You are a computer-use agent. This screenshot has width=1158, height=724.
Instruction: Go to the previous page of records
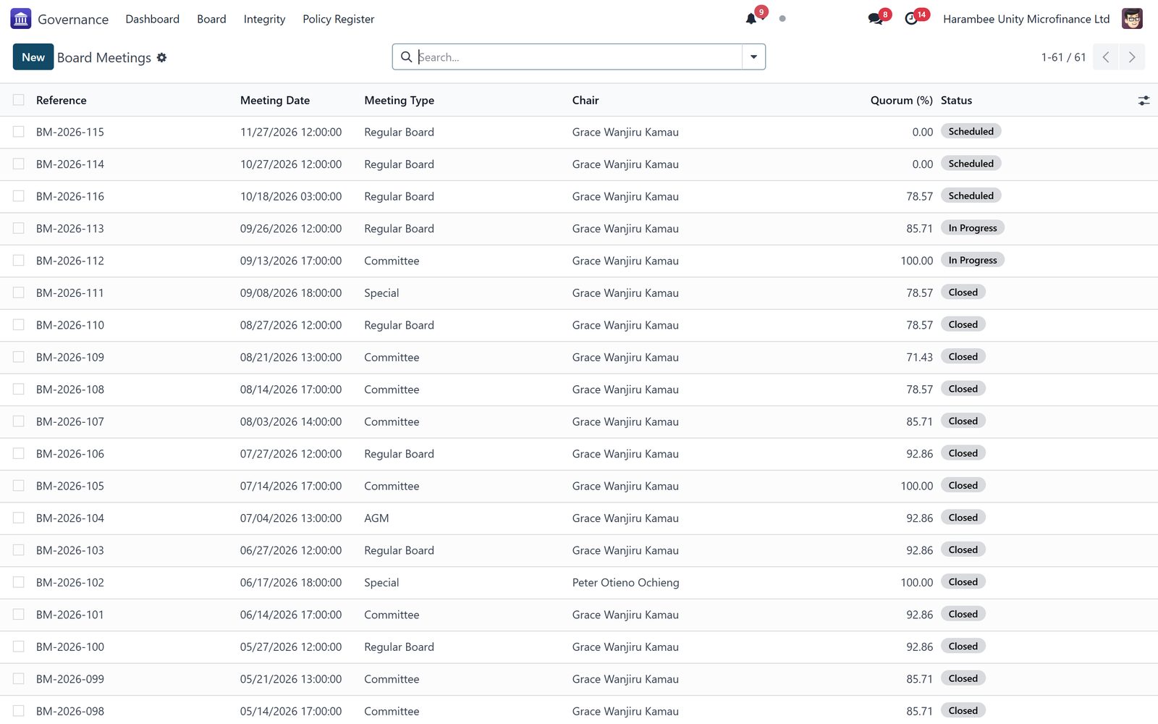(1106, 57)
